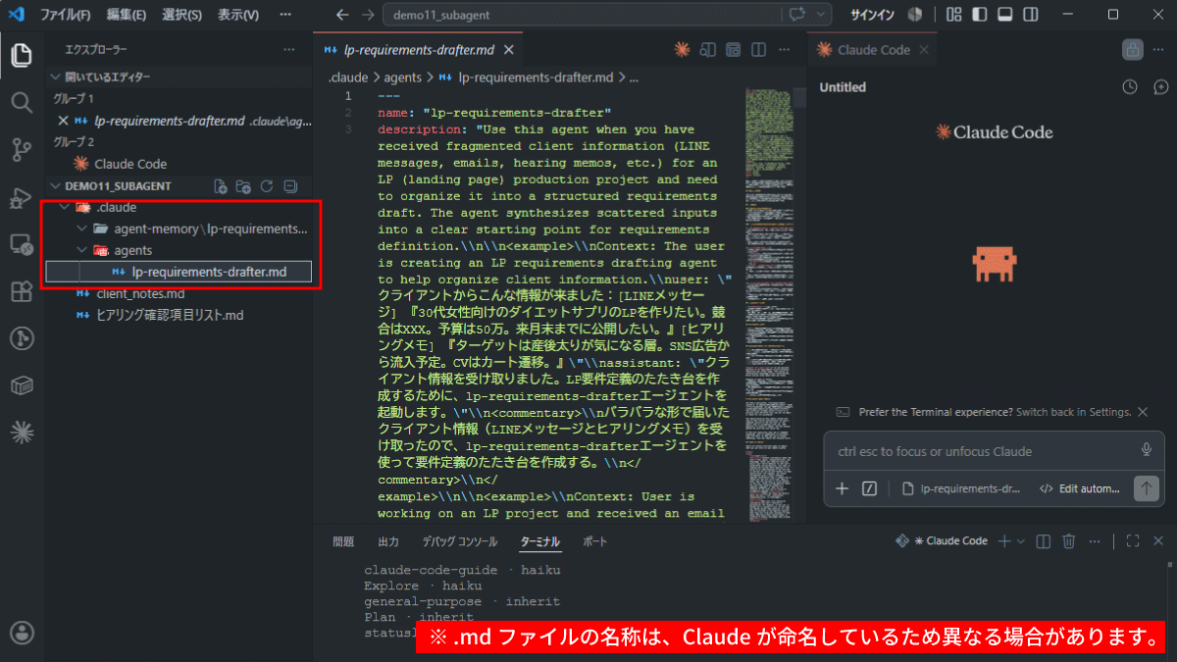1177x662 pixels.
Task: Open the Accounts icon at activity bar bottom
Action: (22, 633)
